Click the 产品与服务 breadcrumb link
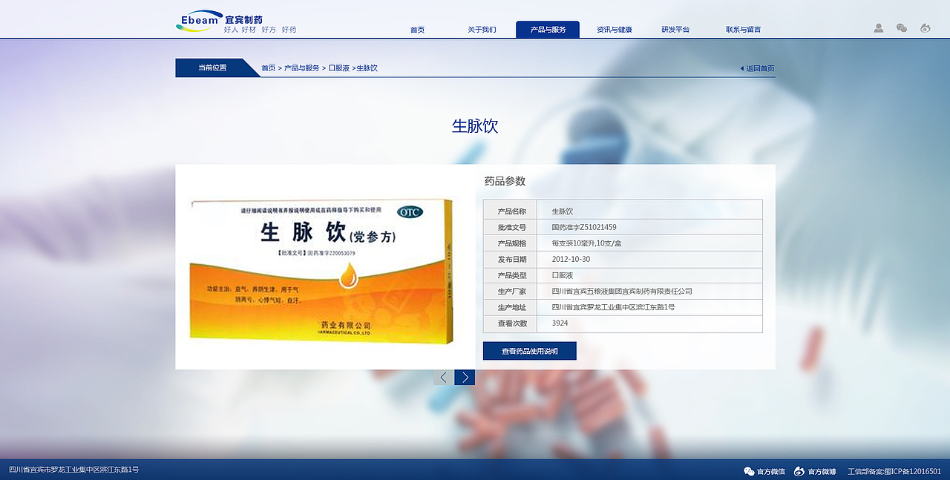The height and width of the screenshot is (480, 950). tap(302, 68)
